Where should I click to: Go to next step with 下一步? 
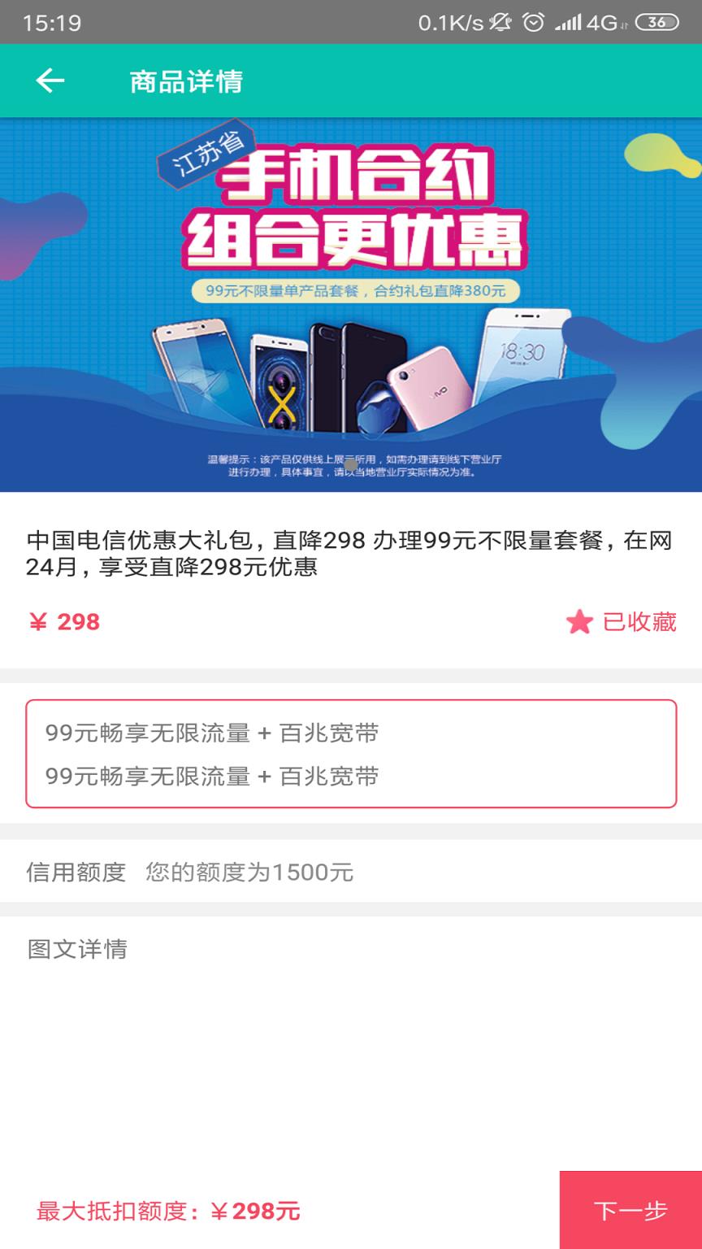tap(630, 1210)
